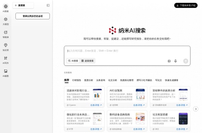Click the image upload icon
The width and height of the screenshot is (202, 133).
click(x=169, y=61)
